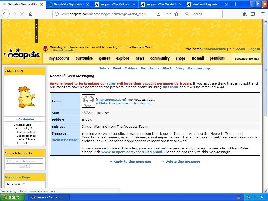268x201 pixels.
Task: Open page actions three-dot menu
Action: [x=169, y=14]
